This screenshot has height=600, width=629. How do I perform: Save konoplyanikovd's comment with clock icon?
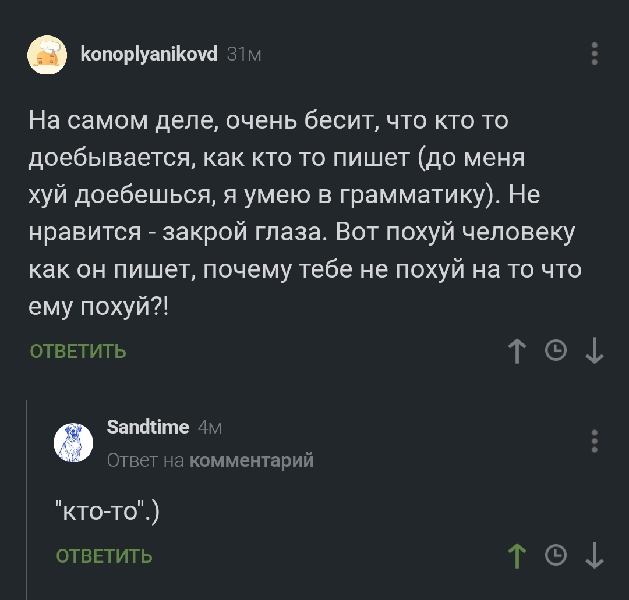[556, 351]
